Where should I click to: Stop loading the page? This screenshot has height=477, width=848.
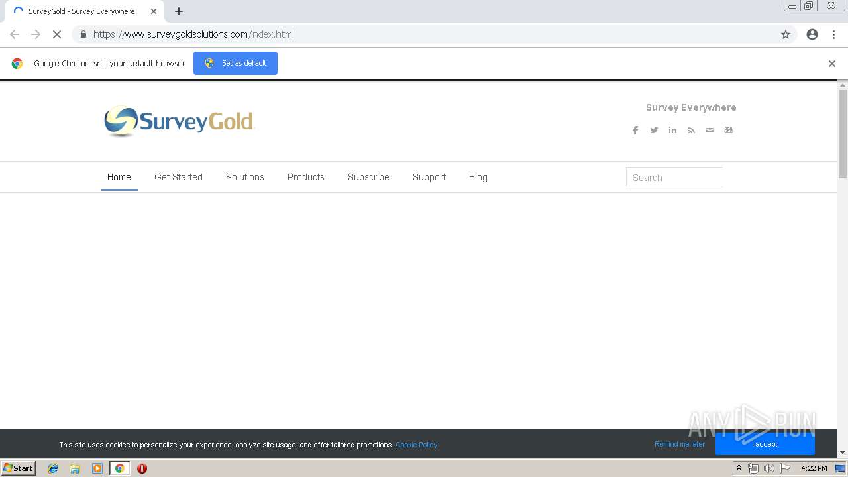pos(57,34)
